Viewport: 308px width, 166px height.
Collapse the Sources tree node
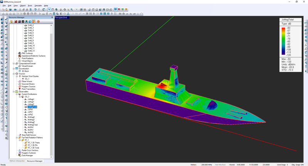click(14, 74)
